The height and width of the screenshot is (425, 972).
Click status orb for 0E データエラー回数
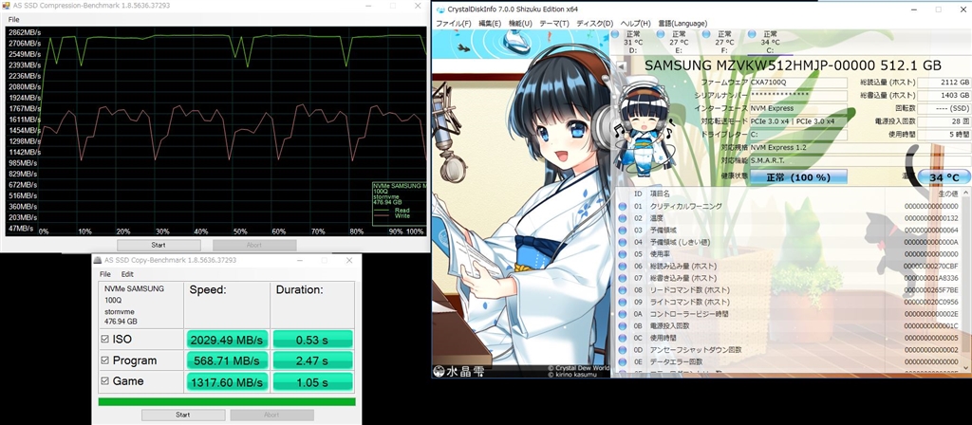tap(623, 361)
